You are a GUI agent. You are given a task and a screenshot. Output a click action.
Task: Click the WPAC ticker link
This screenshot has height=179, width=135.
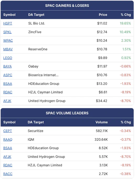pyautogui.click(x=8, y=41)
